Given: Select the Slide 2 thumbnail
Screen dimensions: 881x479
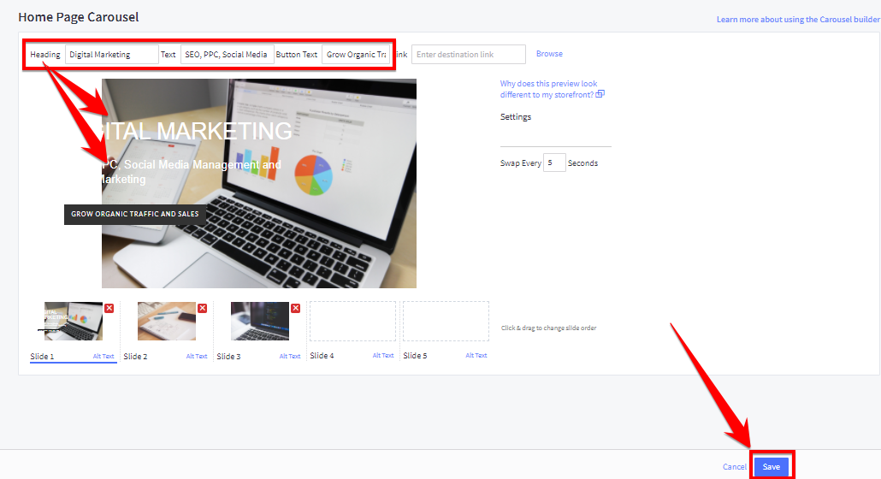Looking at the screenshot, I should tap(167, 322).
